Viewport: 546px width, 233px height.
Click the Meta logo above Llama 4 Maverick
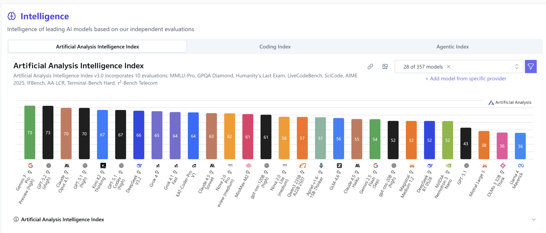[x=521, y=166]
